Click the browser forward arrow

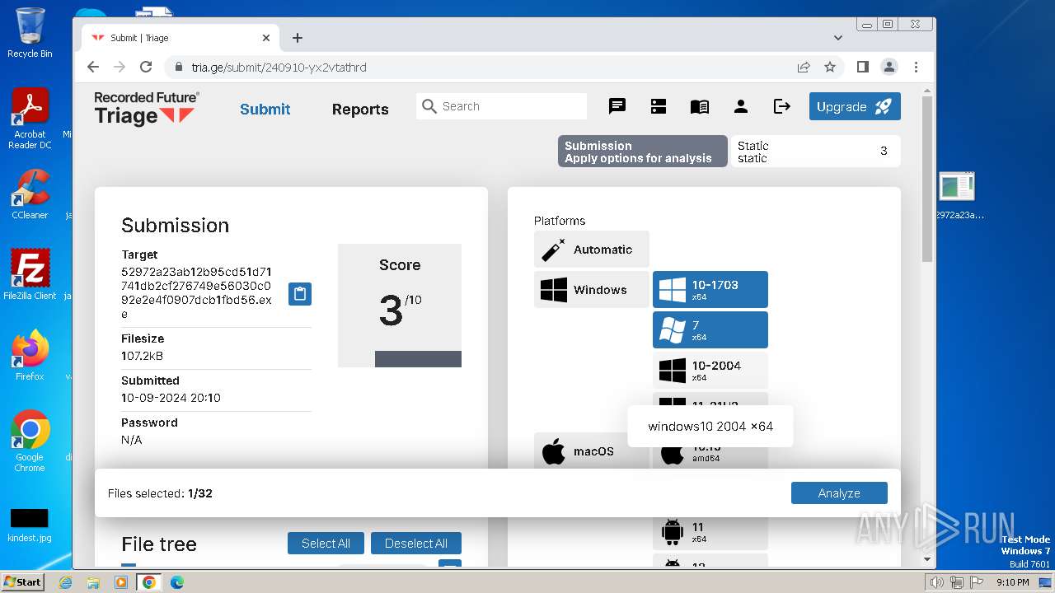pyautogui.click(x=120, y=67)
